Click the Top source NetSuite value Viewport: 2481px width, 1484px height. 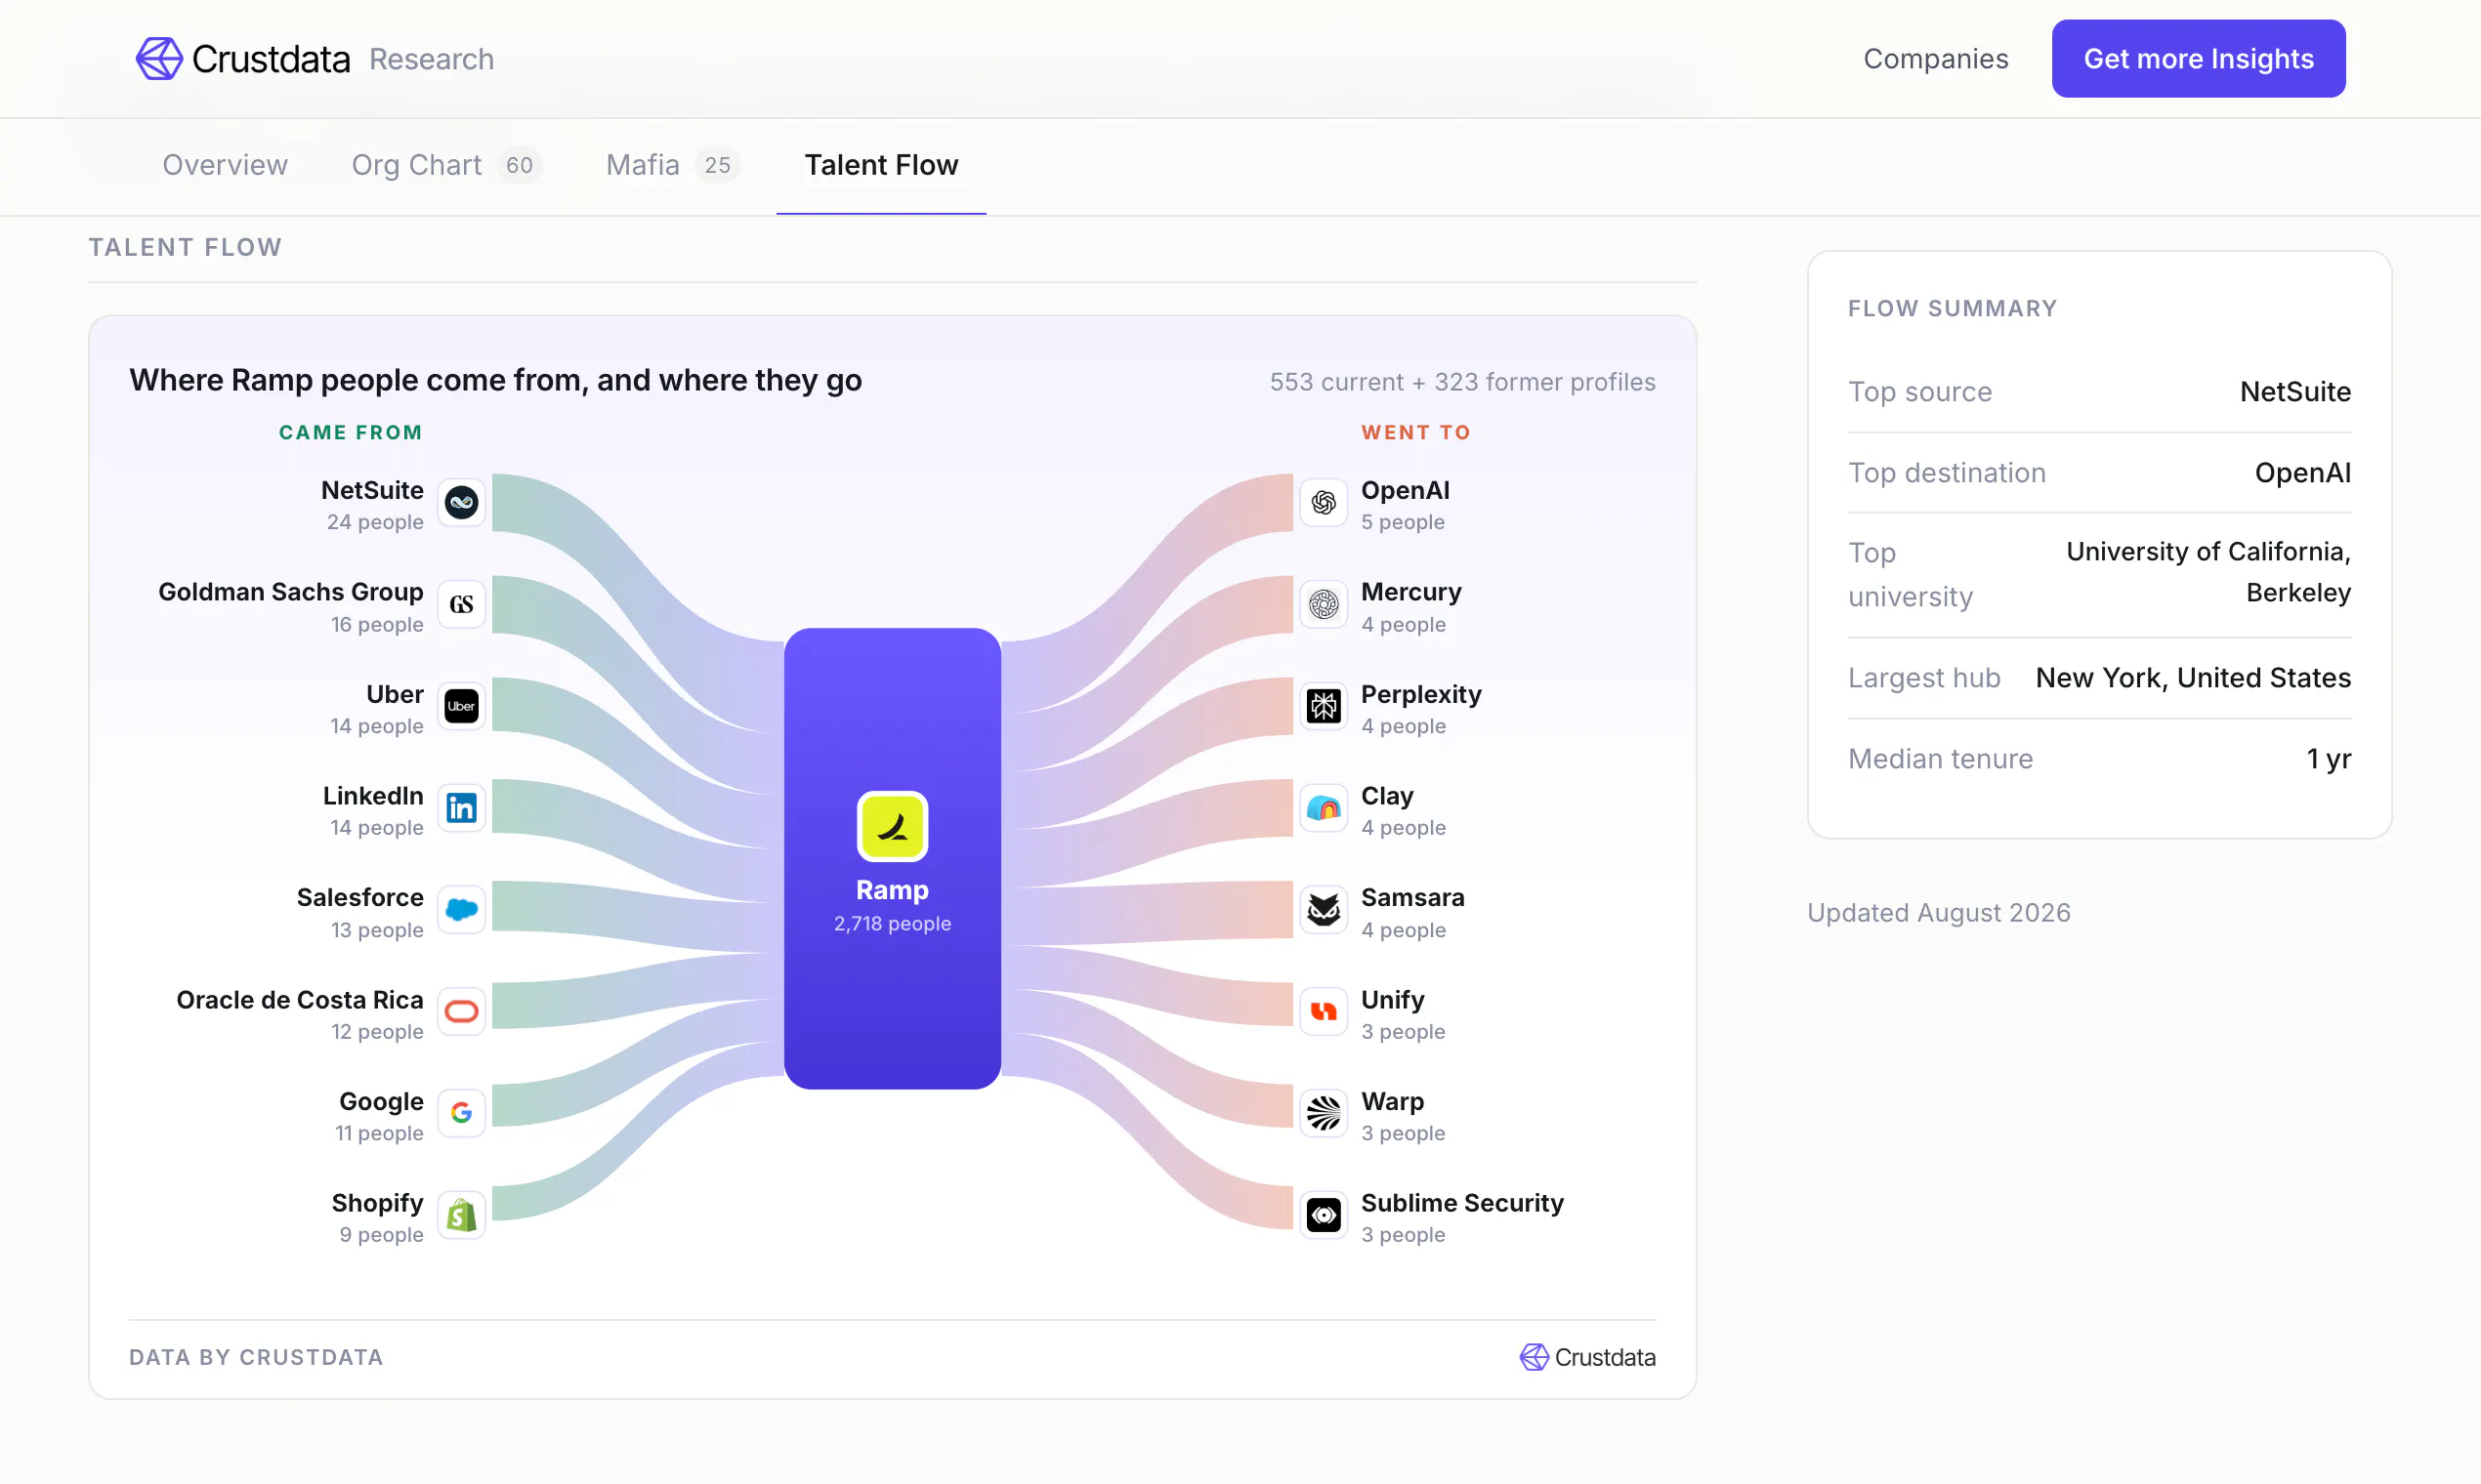pos(2295,392)
